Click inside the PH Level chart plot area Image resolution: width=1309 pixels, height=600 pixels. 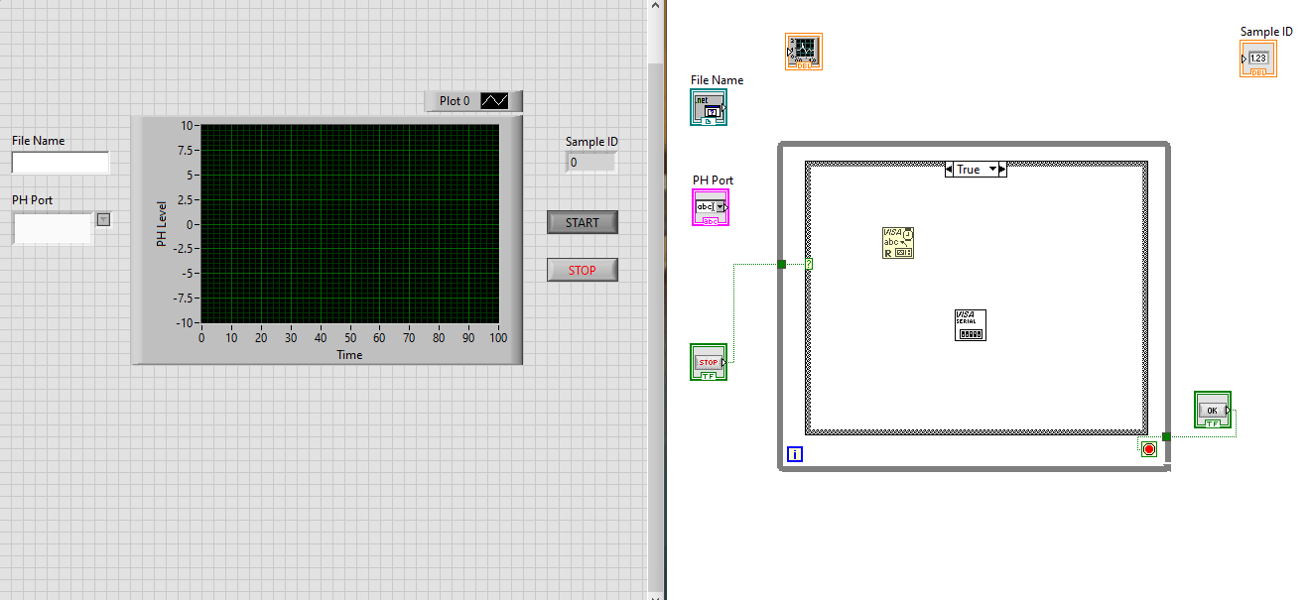[350, 223]
